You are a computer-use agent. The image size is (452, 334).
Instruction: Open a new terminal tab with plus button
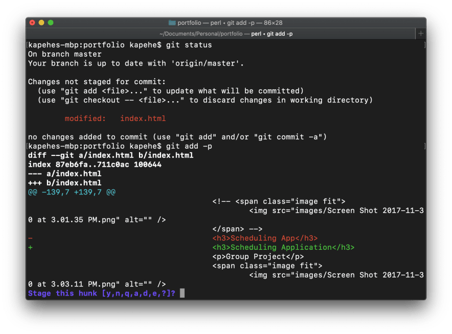[x=420, y=34]
